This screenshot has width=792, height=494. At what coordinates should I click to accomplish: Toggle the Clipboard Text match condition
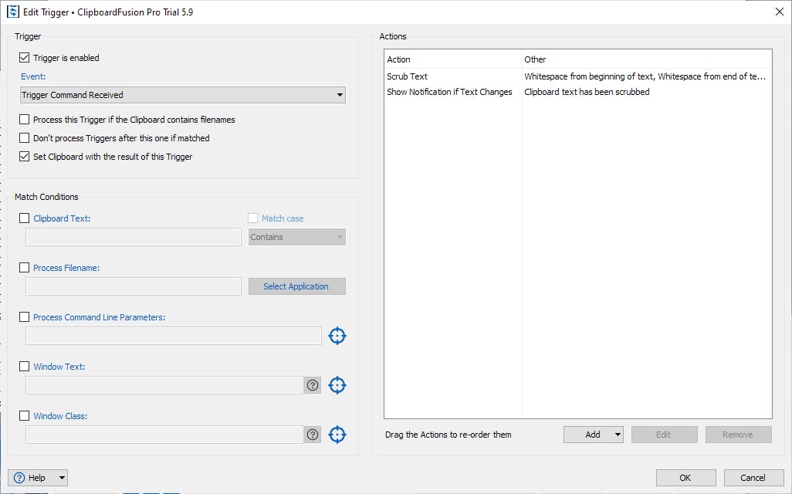25,218
